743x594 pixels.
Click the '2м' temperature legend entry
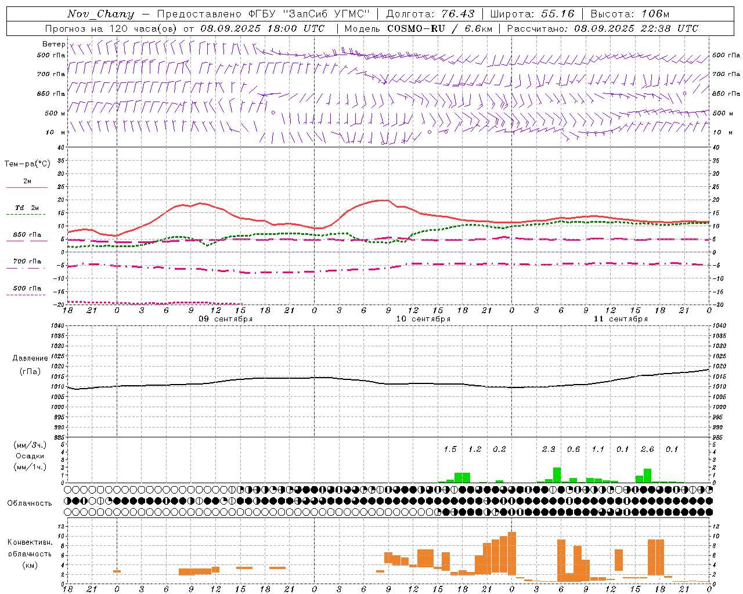27,181
